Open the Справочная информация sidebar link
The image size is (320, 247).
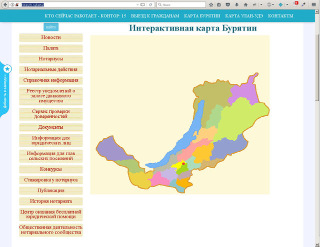tap(50, 80)
